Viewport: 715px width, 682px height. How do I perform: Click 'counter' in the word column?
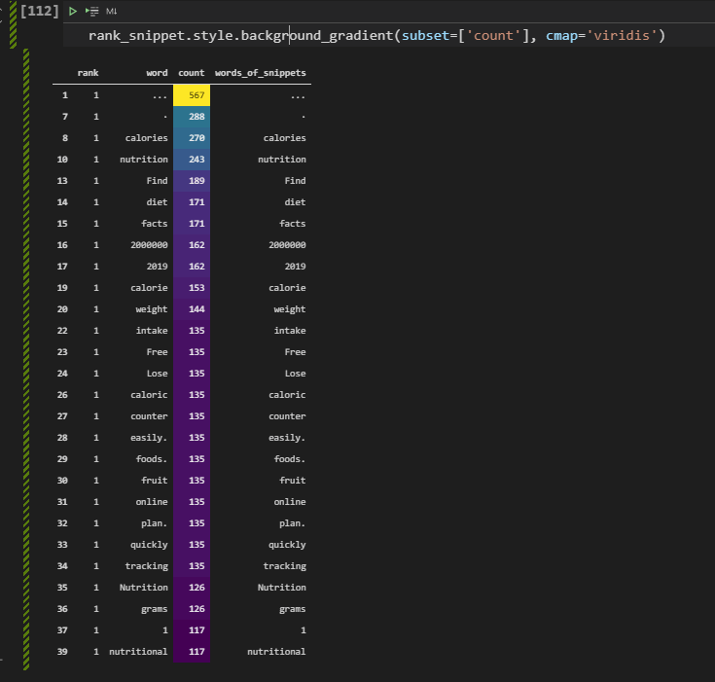149,416
